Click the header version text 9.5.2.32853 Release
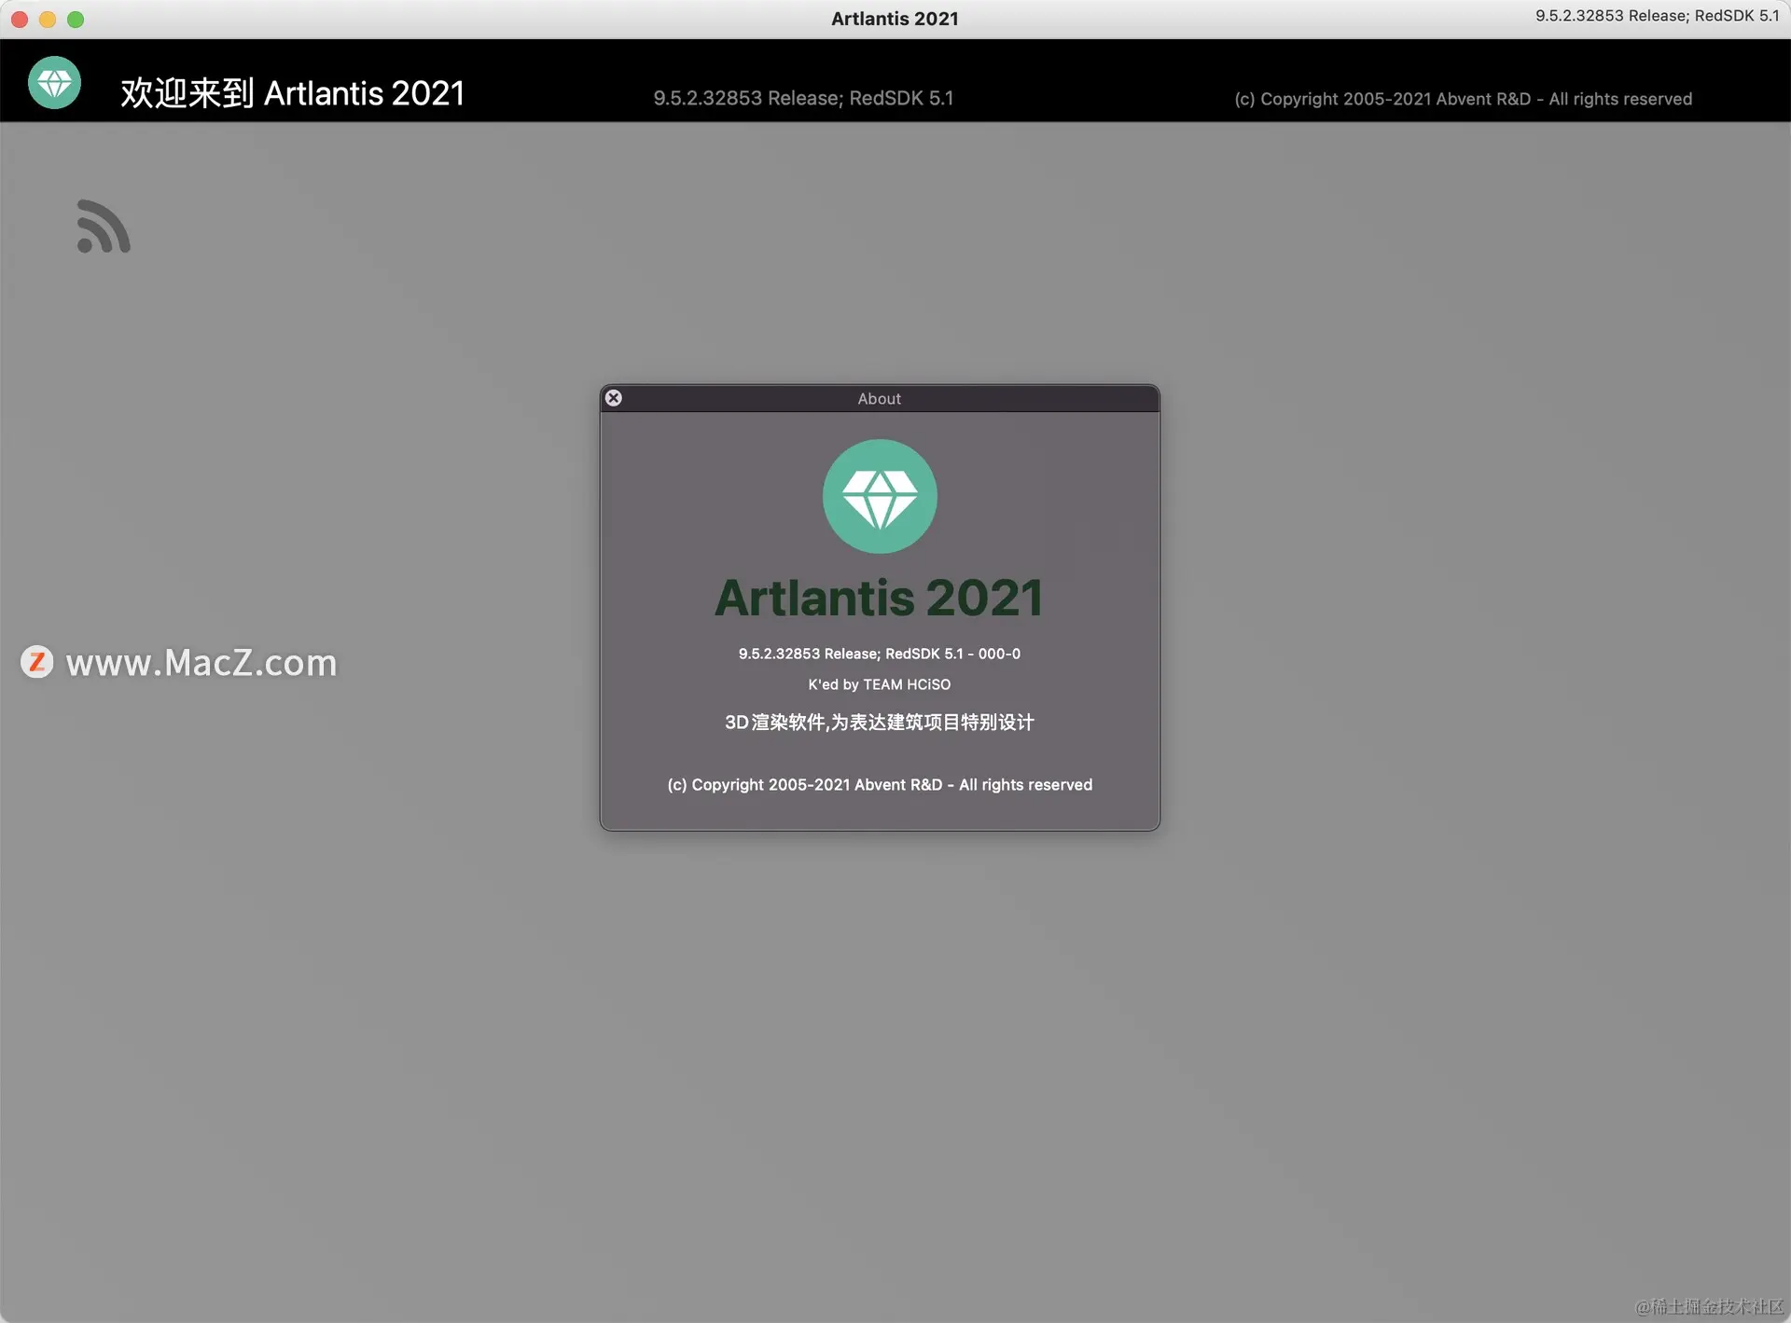 coord(802,98)
